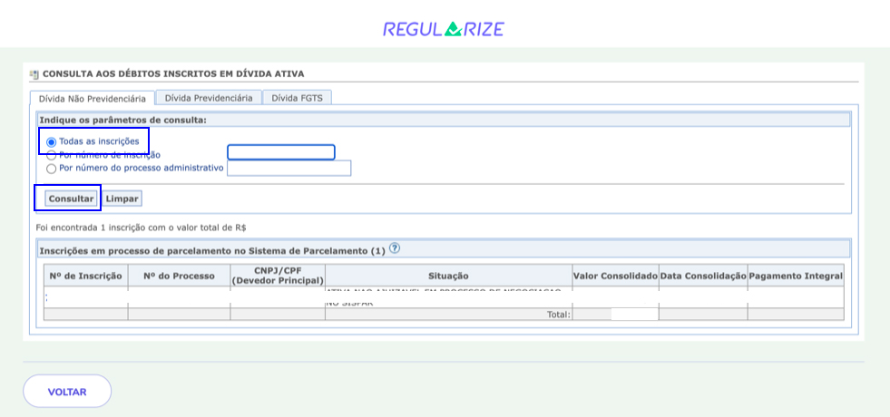Image resolution: width=890 pixels, height=417 pixels.
Task: Click the 'Nº do Processo' column header
Action: (x=179, y=276)
